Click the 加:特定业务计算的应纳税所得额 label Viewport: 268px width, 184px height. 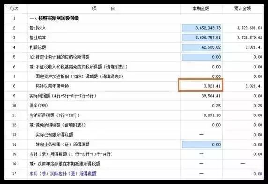point(60,57)
